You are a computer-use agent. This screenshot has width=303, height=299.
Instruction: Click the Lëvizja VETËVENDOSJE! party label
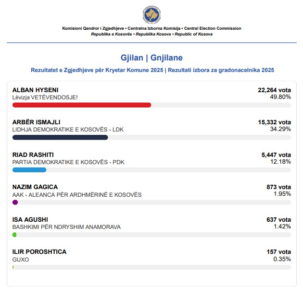[45, 97]
